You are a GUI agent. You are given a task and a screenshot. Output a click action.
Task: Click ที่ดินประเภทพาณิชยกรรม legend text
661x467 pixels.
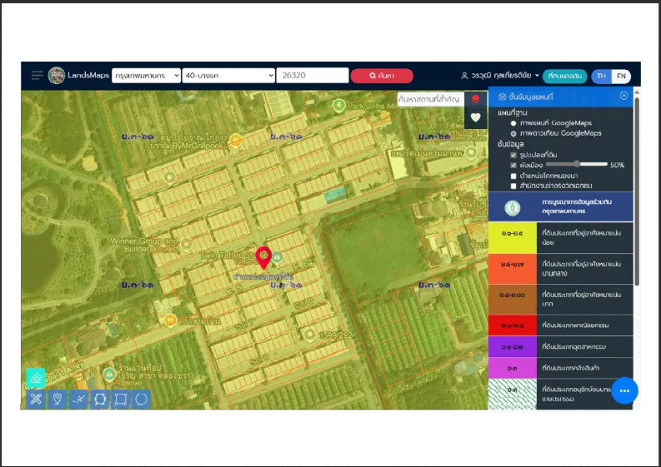coord(575,325)
